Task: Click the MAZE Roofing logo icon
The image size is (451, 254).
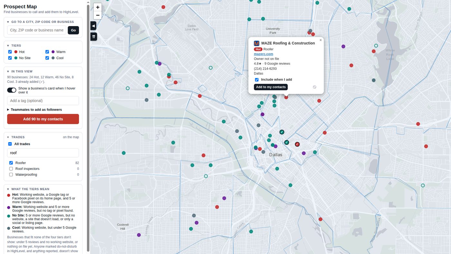Action: click(257, 43)
